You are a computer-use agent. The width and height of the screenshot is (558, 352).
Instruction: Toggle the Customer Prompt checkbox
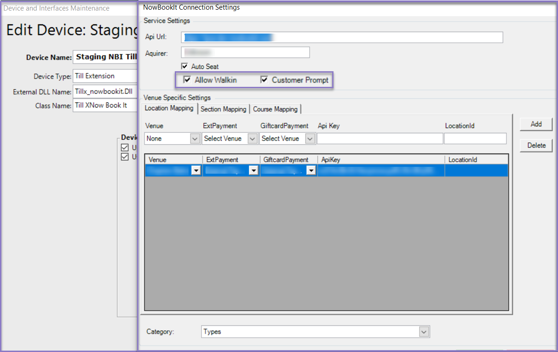265,80
